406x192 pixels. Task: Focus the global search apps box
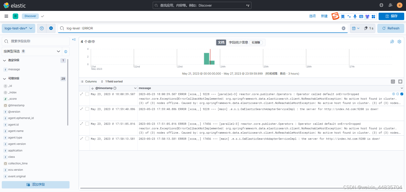click(202, 5)
